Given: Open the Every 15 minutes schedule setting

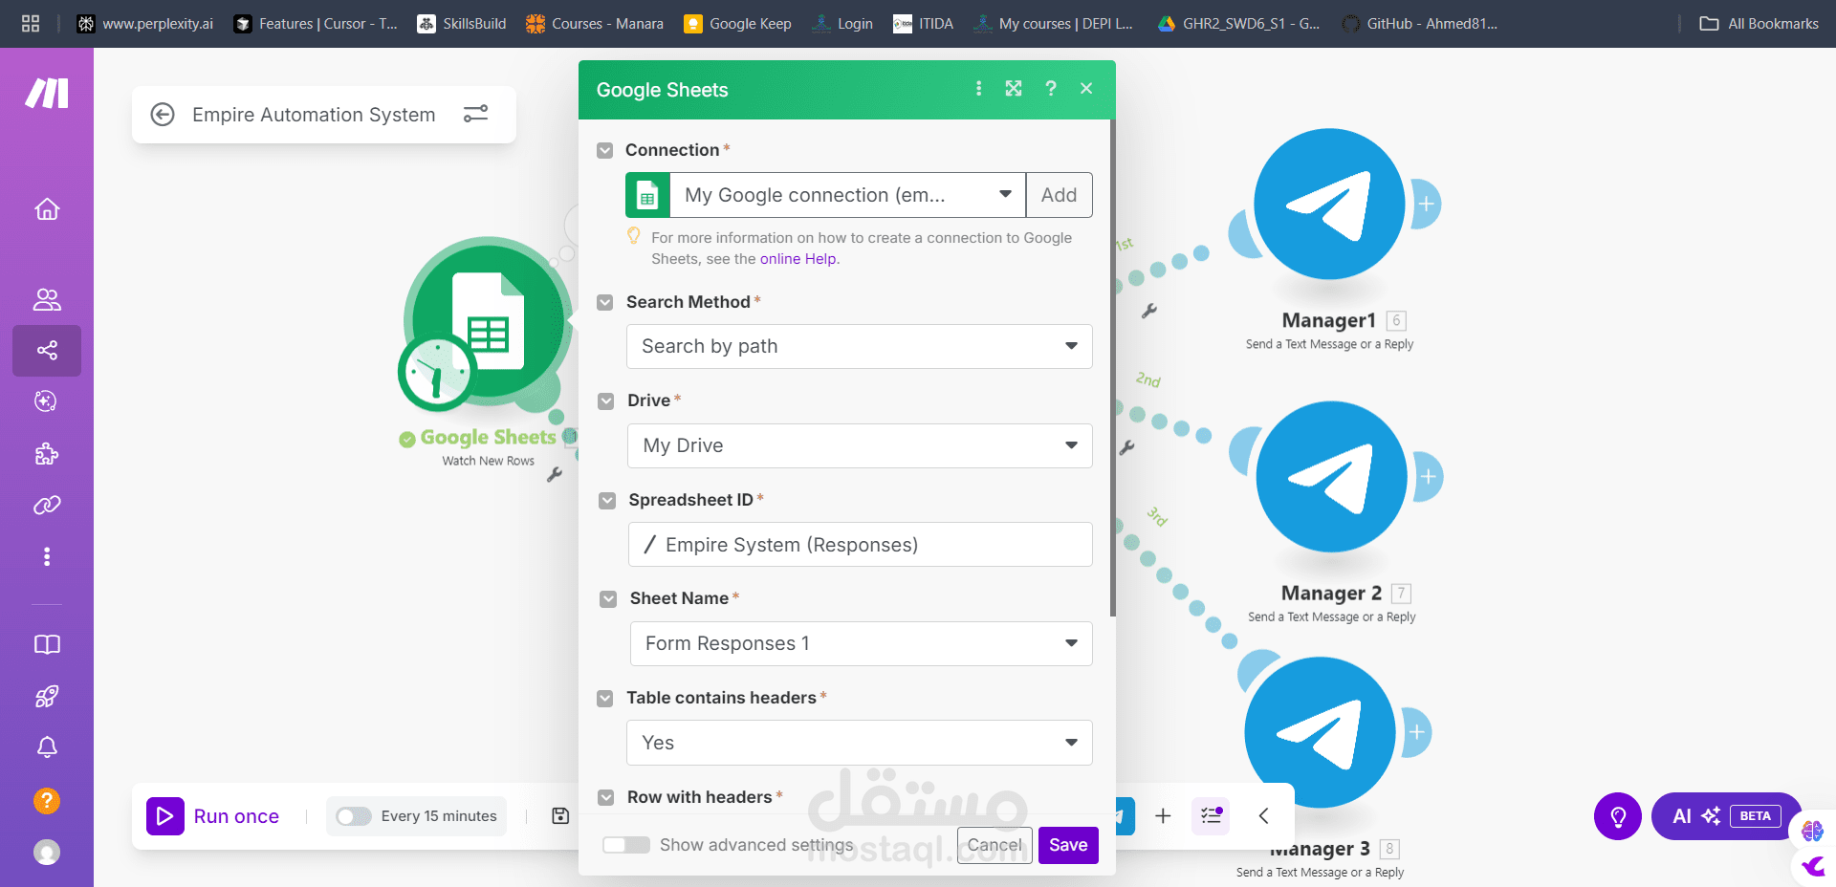Looking at the screenshot, I should pyautogui.click(x=439, y=816).
